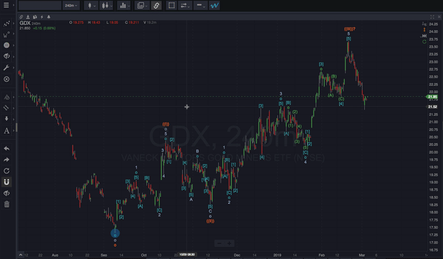Open the single candlestick chart type dropdown
The image size is (443, 259).
coord(92,5)
